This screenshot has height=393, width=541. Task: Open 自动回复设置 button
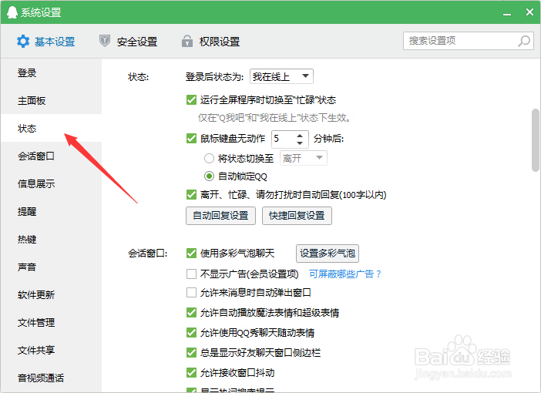pyautogui.click(x=220, y=216)
